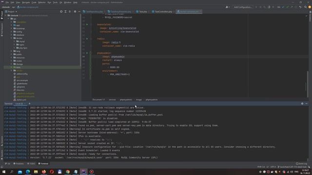Collapse the docker folder in the project tree
The width and height of the screenshot is (312, 175).
[11, 38]
